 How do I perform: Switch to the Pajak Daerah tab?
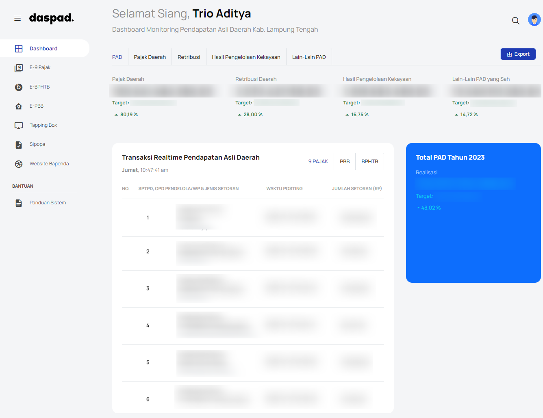[150, 57]
